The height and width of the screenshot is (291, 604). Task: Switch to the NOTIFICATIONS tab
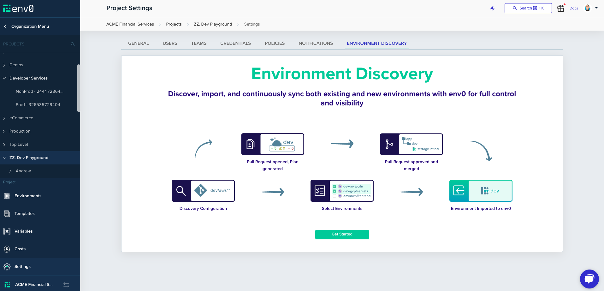tap(316, 43)
